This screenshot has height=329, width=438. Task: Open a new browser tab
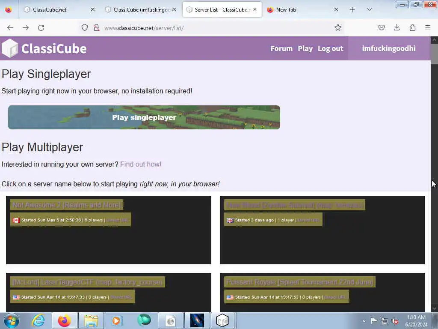[352, 10]
